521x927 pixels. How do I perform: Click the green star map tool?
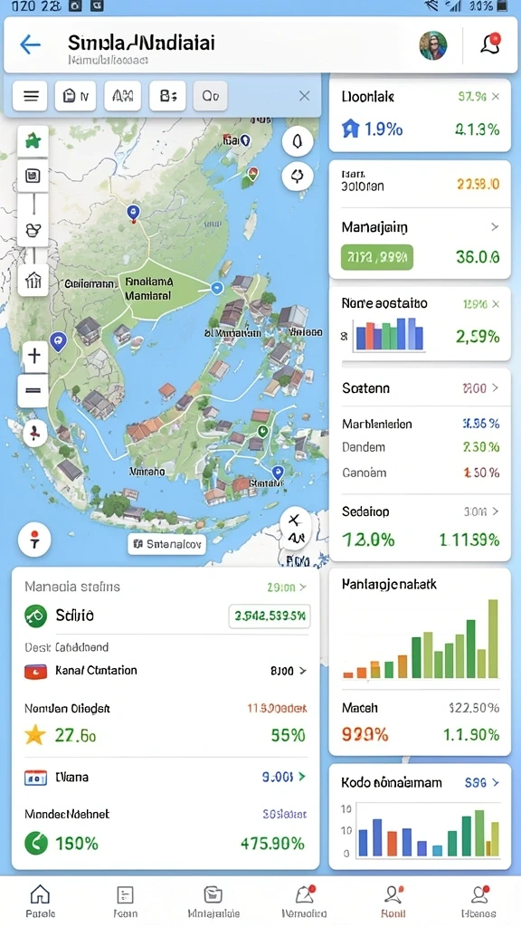33,141
